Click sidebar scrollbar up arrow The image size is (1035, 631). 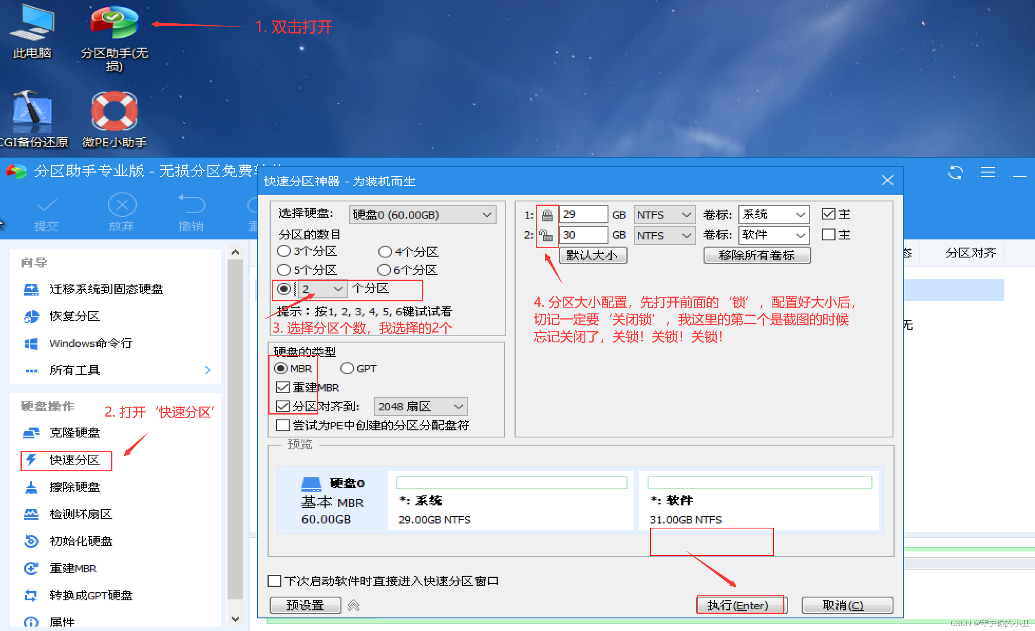(235, 252)
